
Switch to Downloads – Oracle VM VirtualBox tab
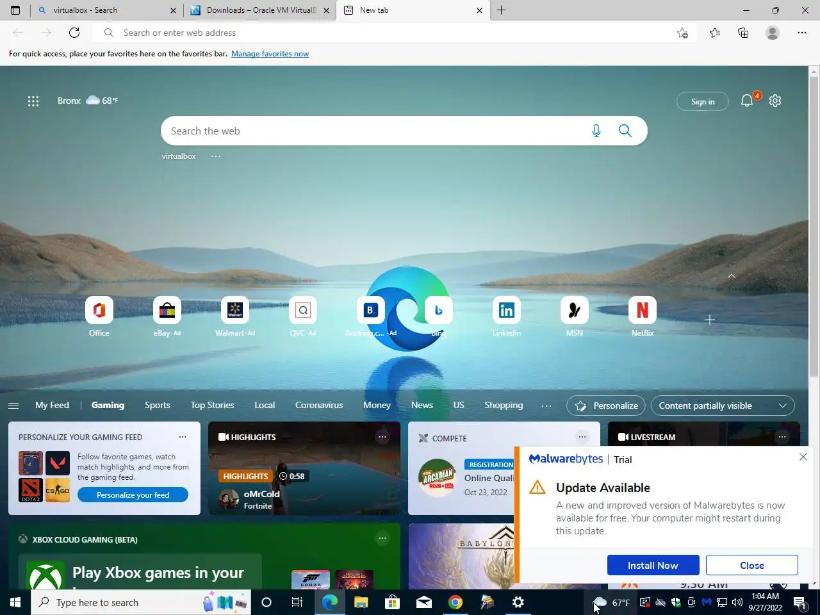(x=259, y=10)
